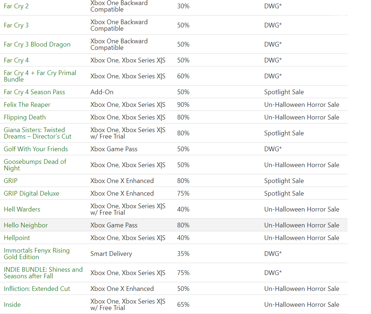Select INDIE BUNDLE: Shiness and Seasons link
Image resolution: width=371 pixels, height=314 pixels.
tap(43, 273)
